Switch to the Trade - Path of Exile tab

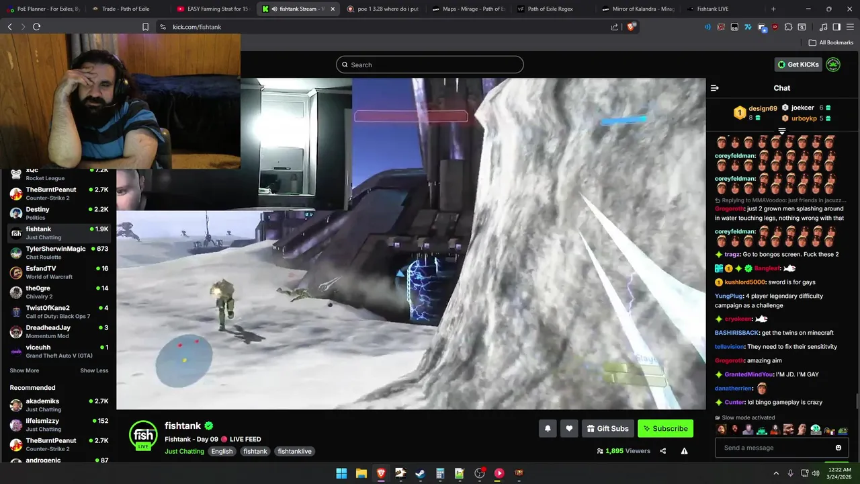128,9
